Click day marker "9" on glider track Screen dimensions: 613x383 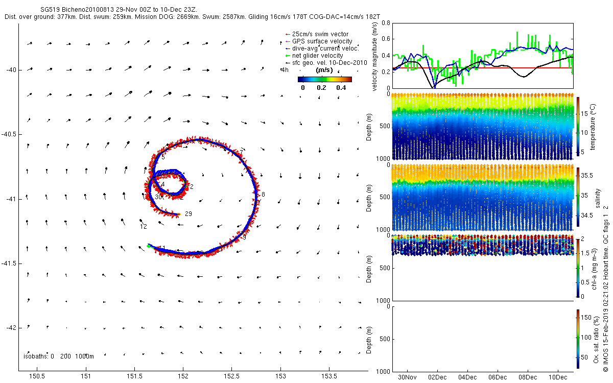(x=245, y=237)
